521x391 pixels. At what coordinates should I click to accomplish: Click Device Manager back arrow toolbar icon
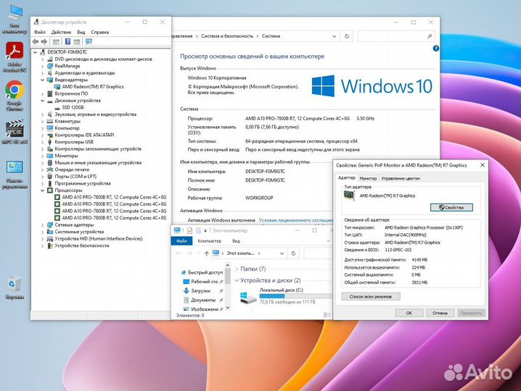pos(36,41)
